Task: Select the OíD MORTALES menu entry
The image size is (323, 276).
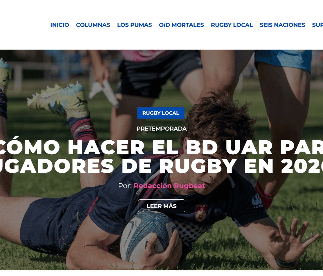Action: pyautogui.click(x=181, y=25)
